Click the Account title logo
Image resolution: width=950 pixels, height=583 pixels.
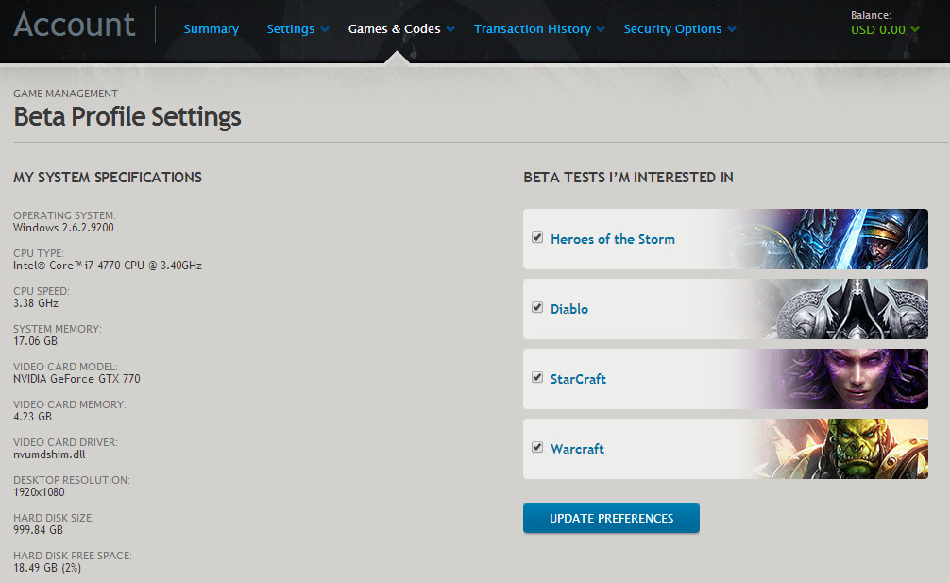[x=75, y=25]
